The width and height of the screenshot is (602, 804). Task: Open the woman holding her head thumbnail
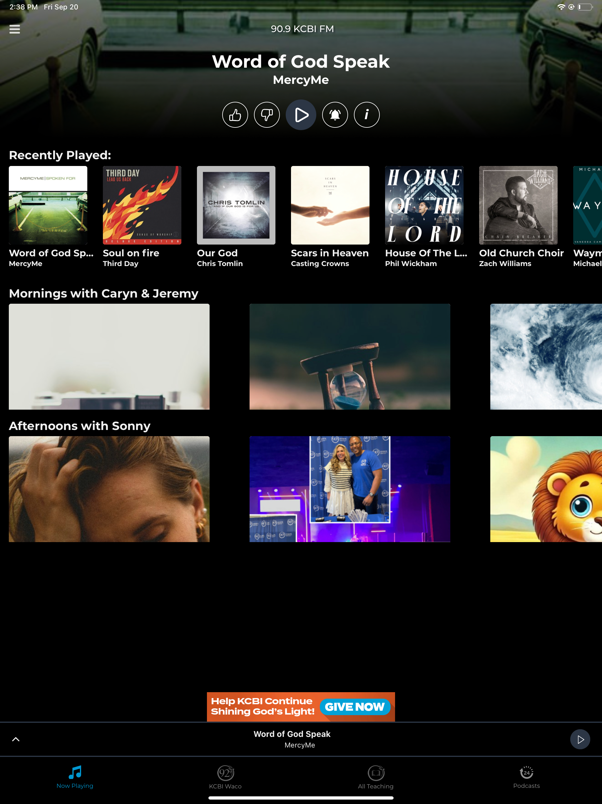click(x=109, y=489)
